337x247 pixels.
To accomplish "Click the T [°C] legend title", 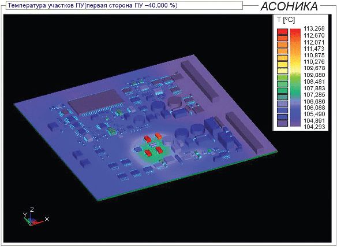I will click(286, 20).
